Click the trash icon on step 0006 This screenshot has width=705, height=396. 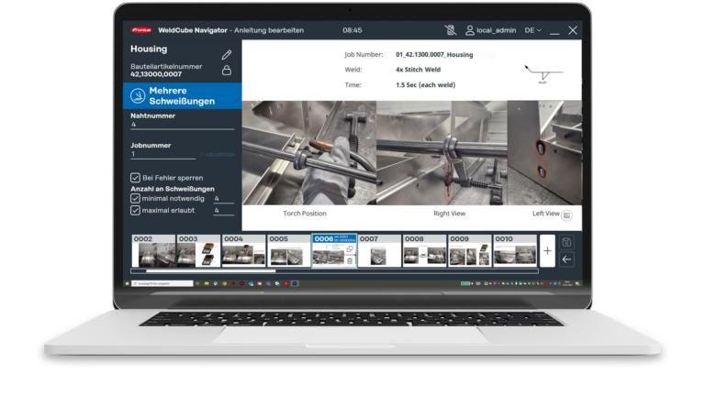click(350, 260)
